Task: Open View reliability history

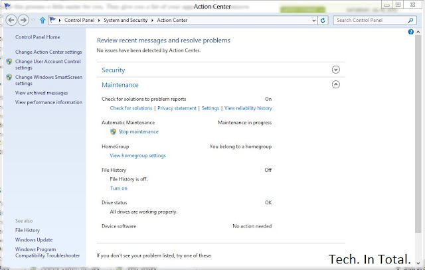Action: 248,108
